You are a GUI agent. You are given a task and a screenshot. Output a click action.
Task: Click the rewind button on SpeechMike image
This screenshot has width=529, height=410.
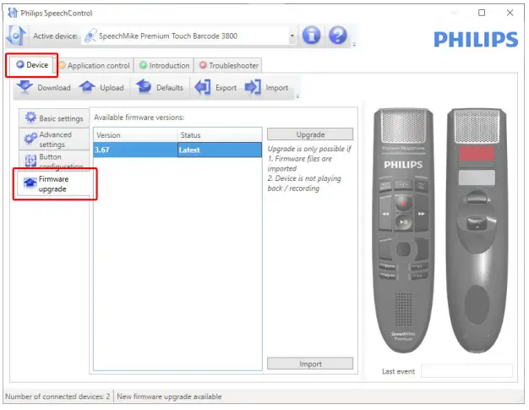[385, 214]
